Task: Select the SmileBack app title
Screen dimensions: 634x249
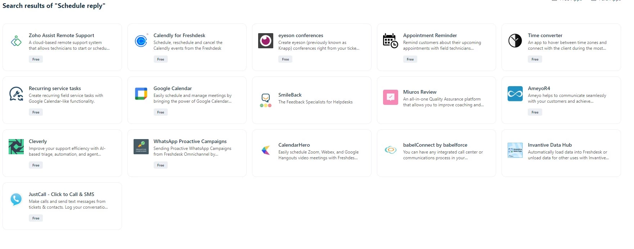Action: coord(290,95)
